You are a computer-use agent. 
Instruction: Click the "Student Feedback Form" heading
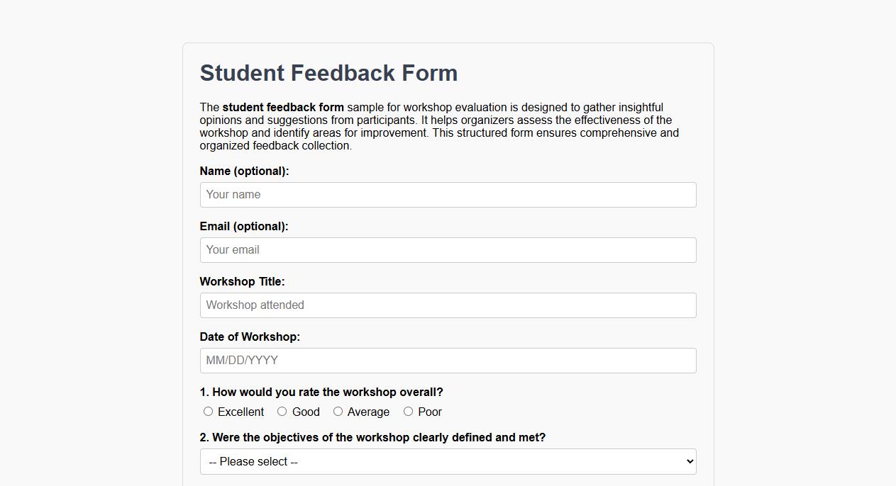point(328,72)
